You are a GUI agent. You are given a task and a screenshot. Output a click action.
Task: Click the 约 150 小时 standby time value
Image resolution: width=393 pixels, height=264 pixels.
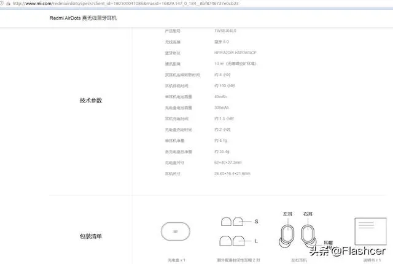pos(225,86)
